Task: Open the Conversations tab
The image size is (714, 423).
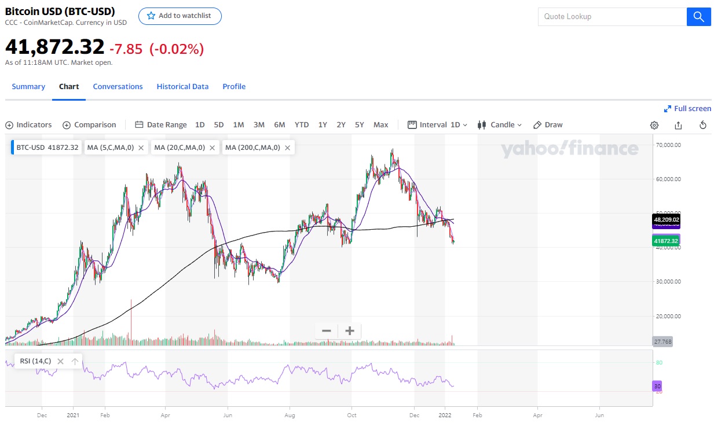Action: pyautogui.click(x=118, y=87)
